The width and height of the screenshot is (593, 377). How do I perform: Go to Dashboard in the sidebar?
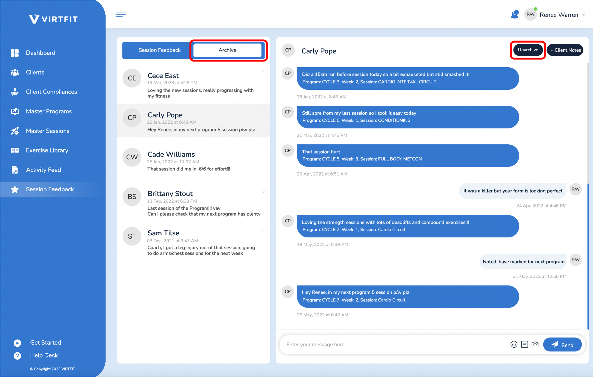[40, 53]
